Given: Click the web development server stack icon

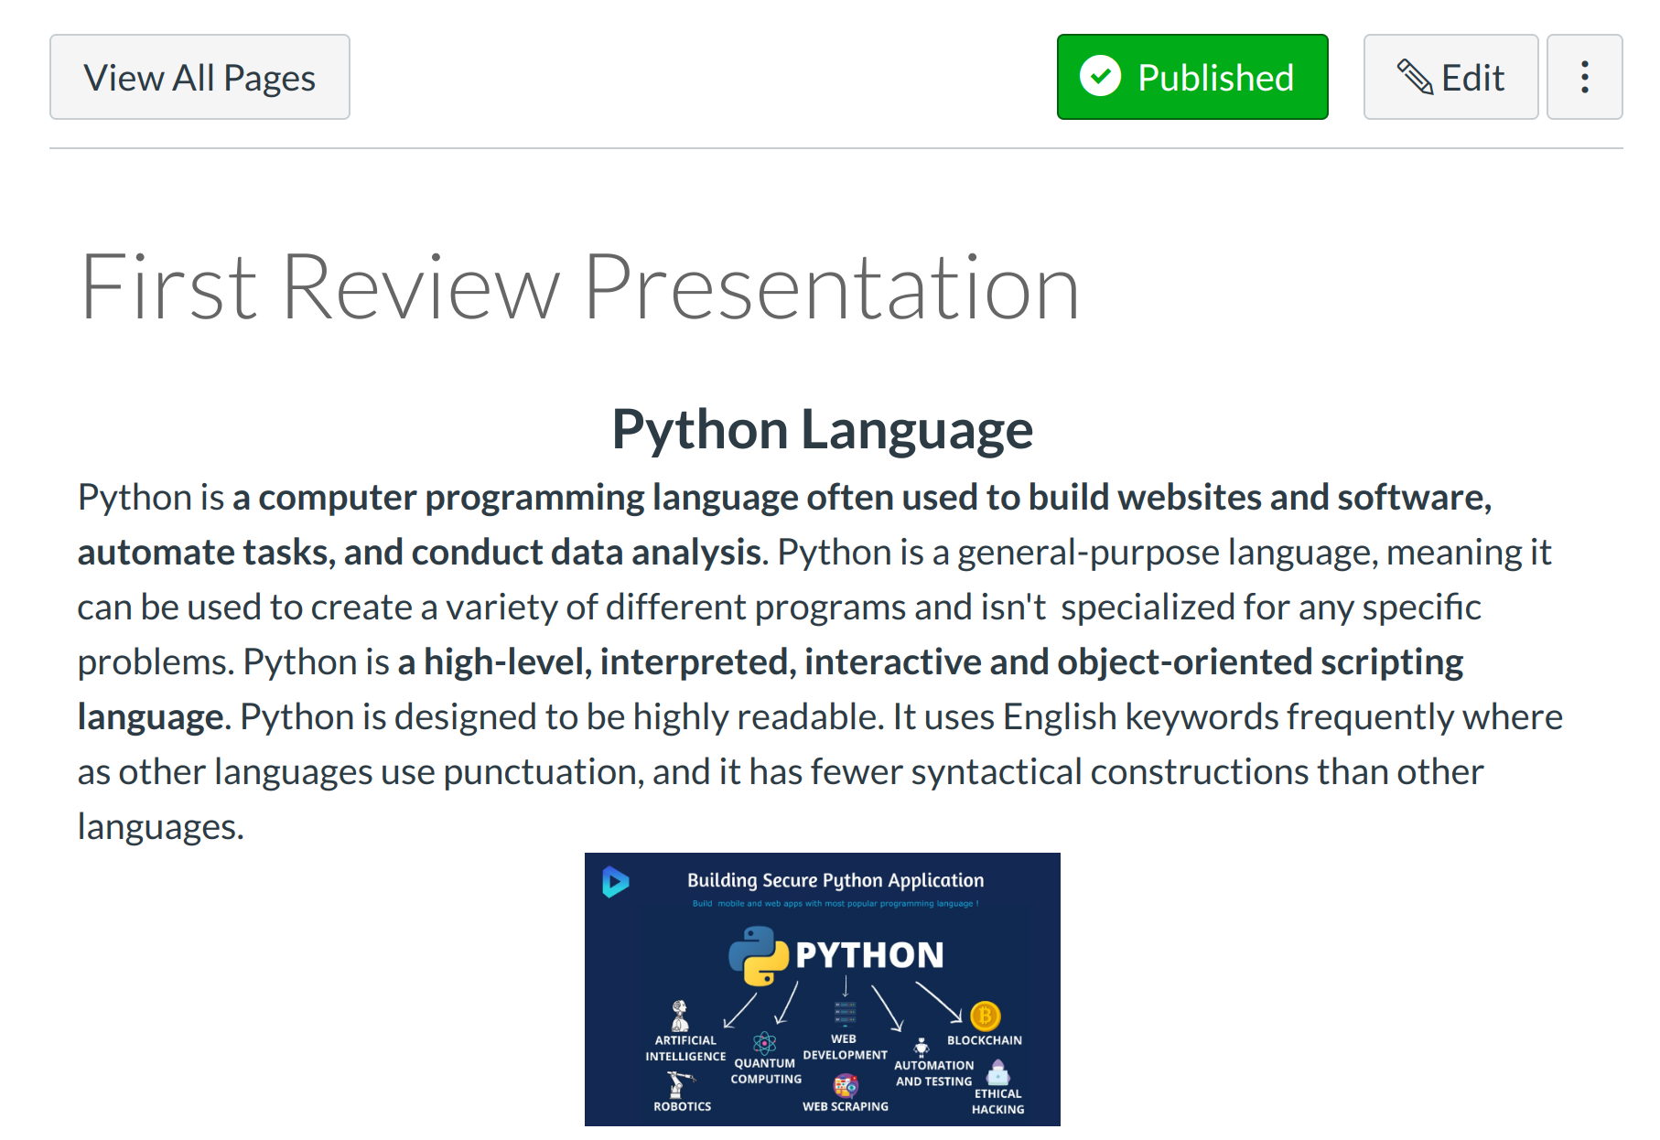Looking at the screenshot, I should click(845, 1014).
